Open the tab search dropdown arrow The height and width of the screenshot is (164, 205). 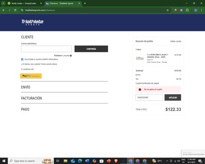[x=3, y=4]
